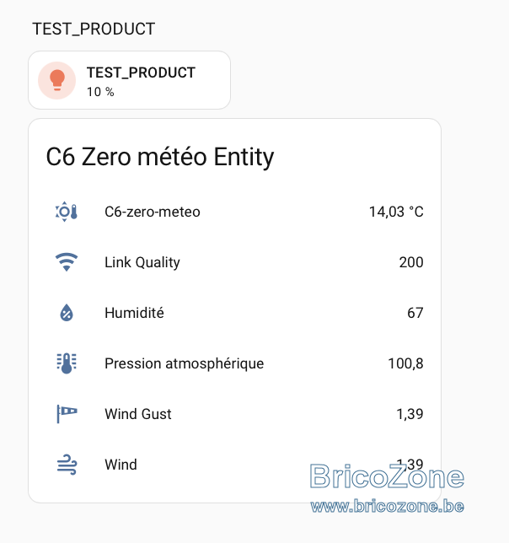Screen dimensions: 509x543
Task: Click the 14,03 °C temperature value
Action: pos(396,212)
